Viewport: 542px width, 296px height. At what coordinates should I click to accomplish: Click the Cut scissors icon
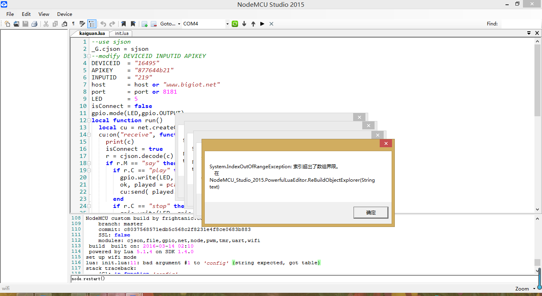pos(46,24)
